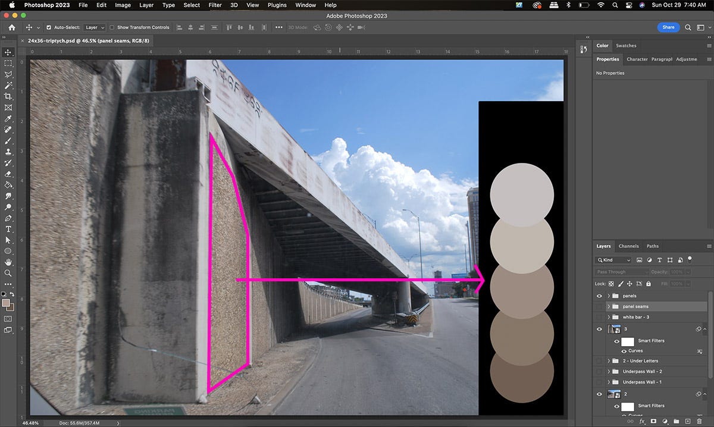Hide layer 2 visibility eye
This screenshot has height=427, width=714.
[599, 394]
